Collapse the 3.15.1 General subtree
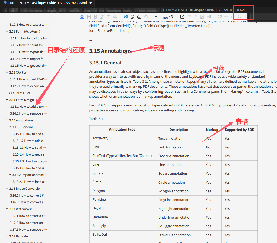Image resolution: width=277 pixels, height=243 pixels. point(10,127)
